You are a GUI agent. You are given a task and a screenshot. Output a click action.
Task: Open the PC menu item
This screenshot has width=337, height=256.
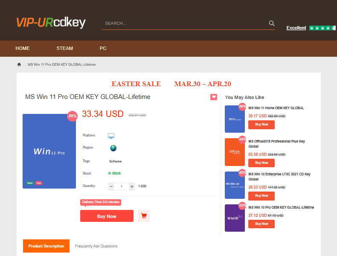pos(103,48)
